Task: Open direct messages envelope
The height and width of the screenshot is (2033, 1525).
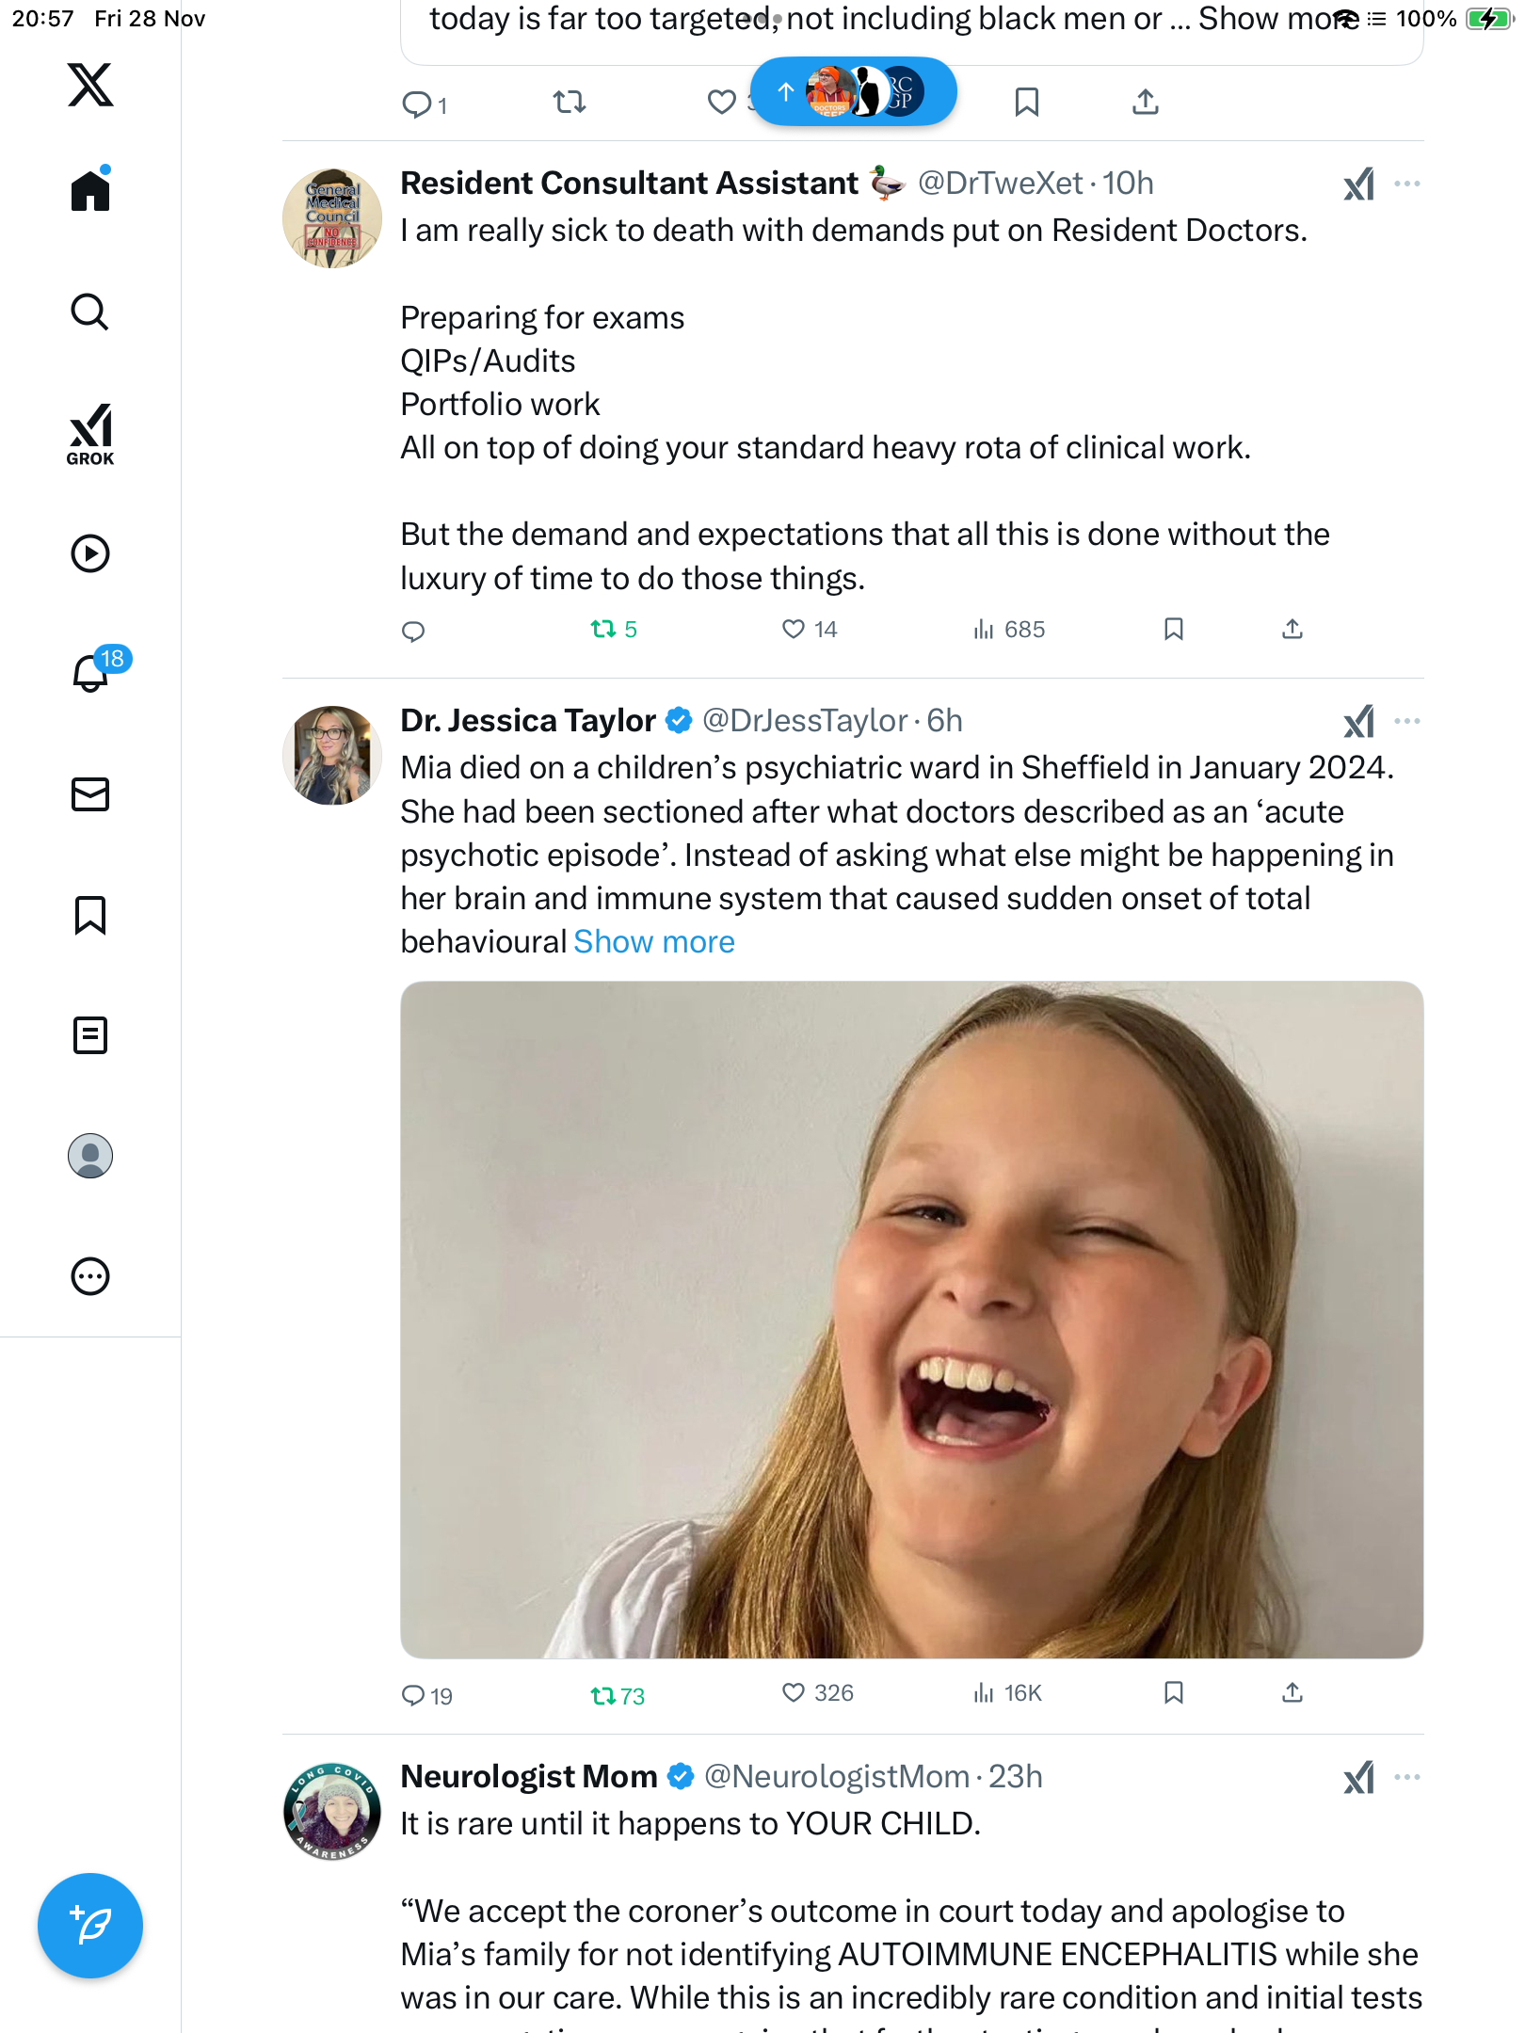Action: click(90, 794)
